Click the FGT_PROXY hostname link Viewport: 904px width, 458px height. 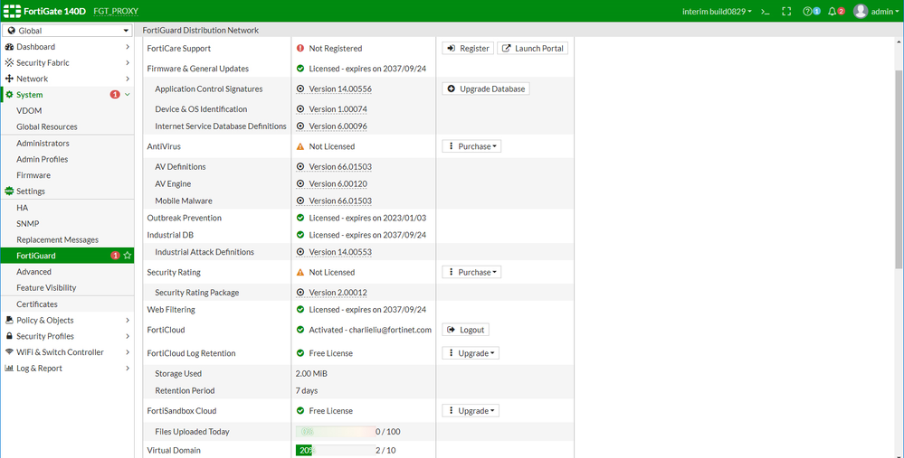pyautogui.click(x=116, y=12)
